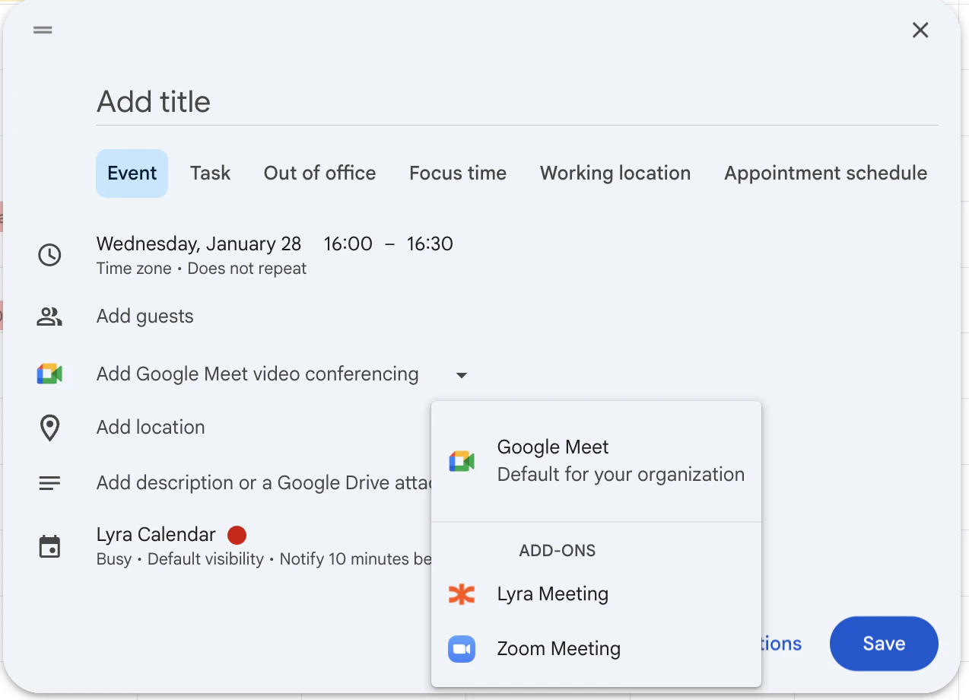Open the Appointment schedule tab

pos(825,173)
